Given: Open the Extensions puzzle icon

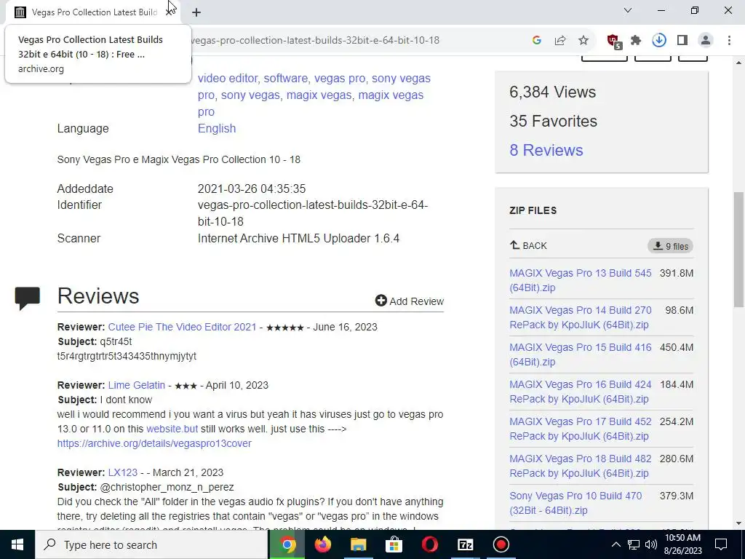Looking at the screenshot, I should click(x=636, y=41).
